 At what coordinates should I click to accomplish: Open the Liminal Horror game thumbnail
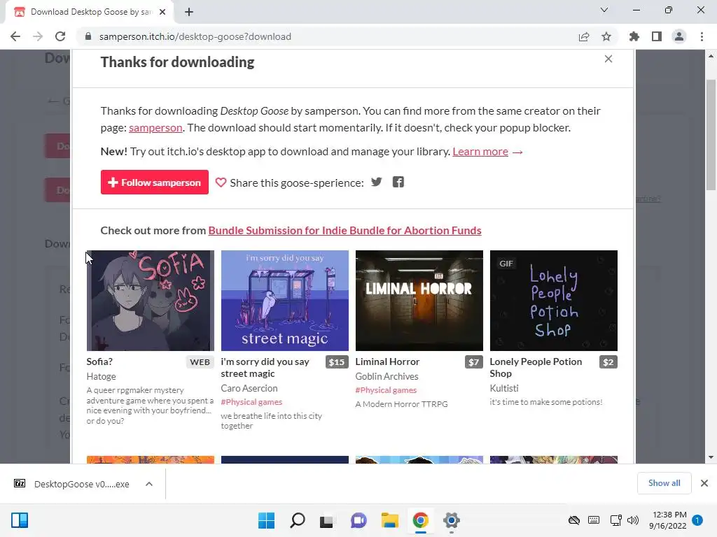419,301
